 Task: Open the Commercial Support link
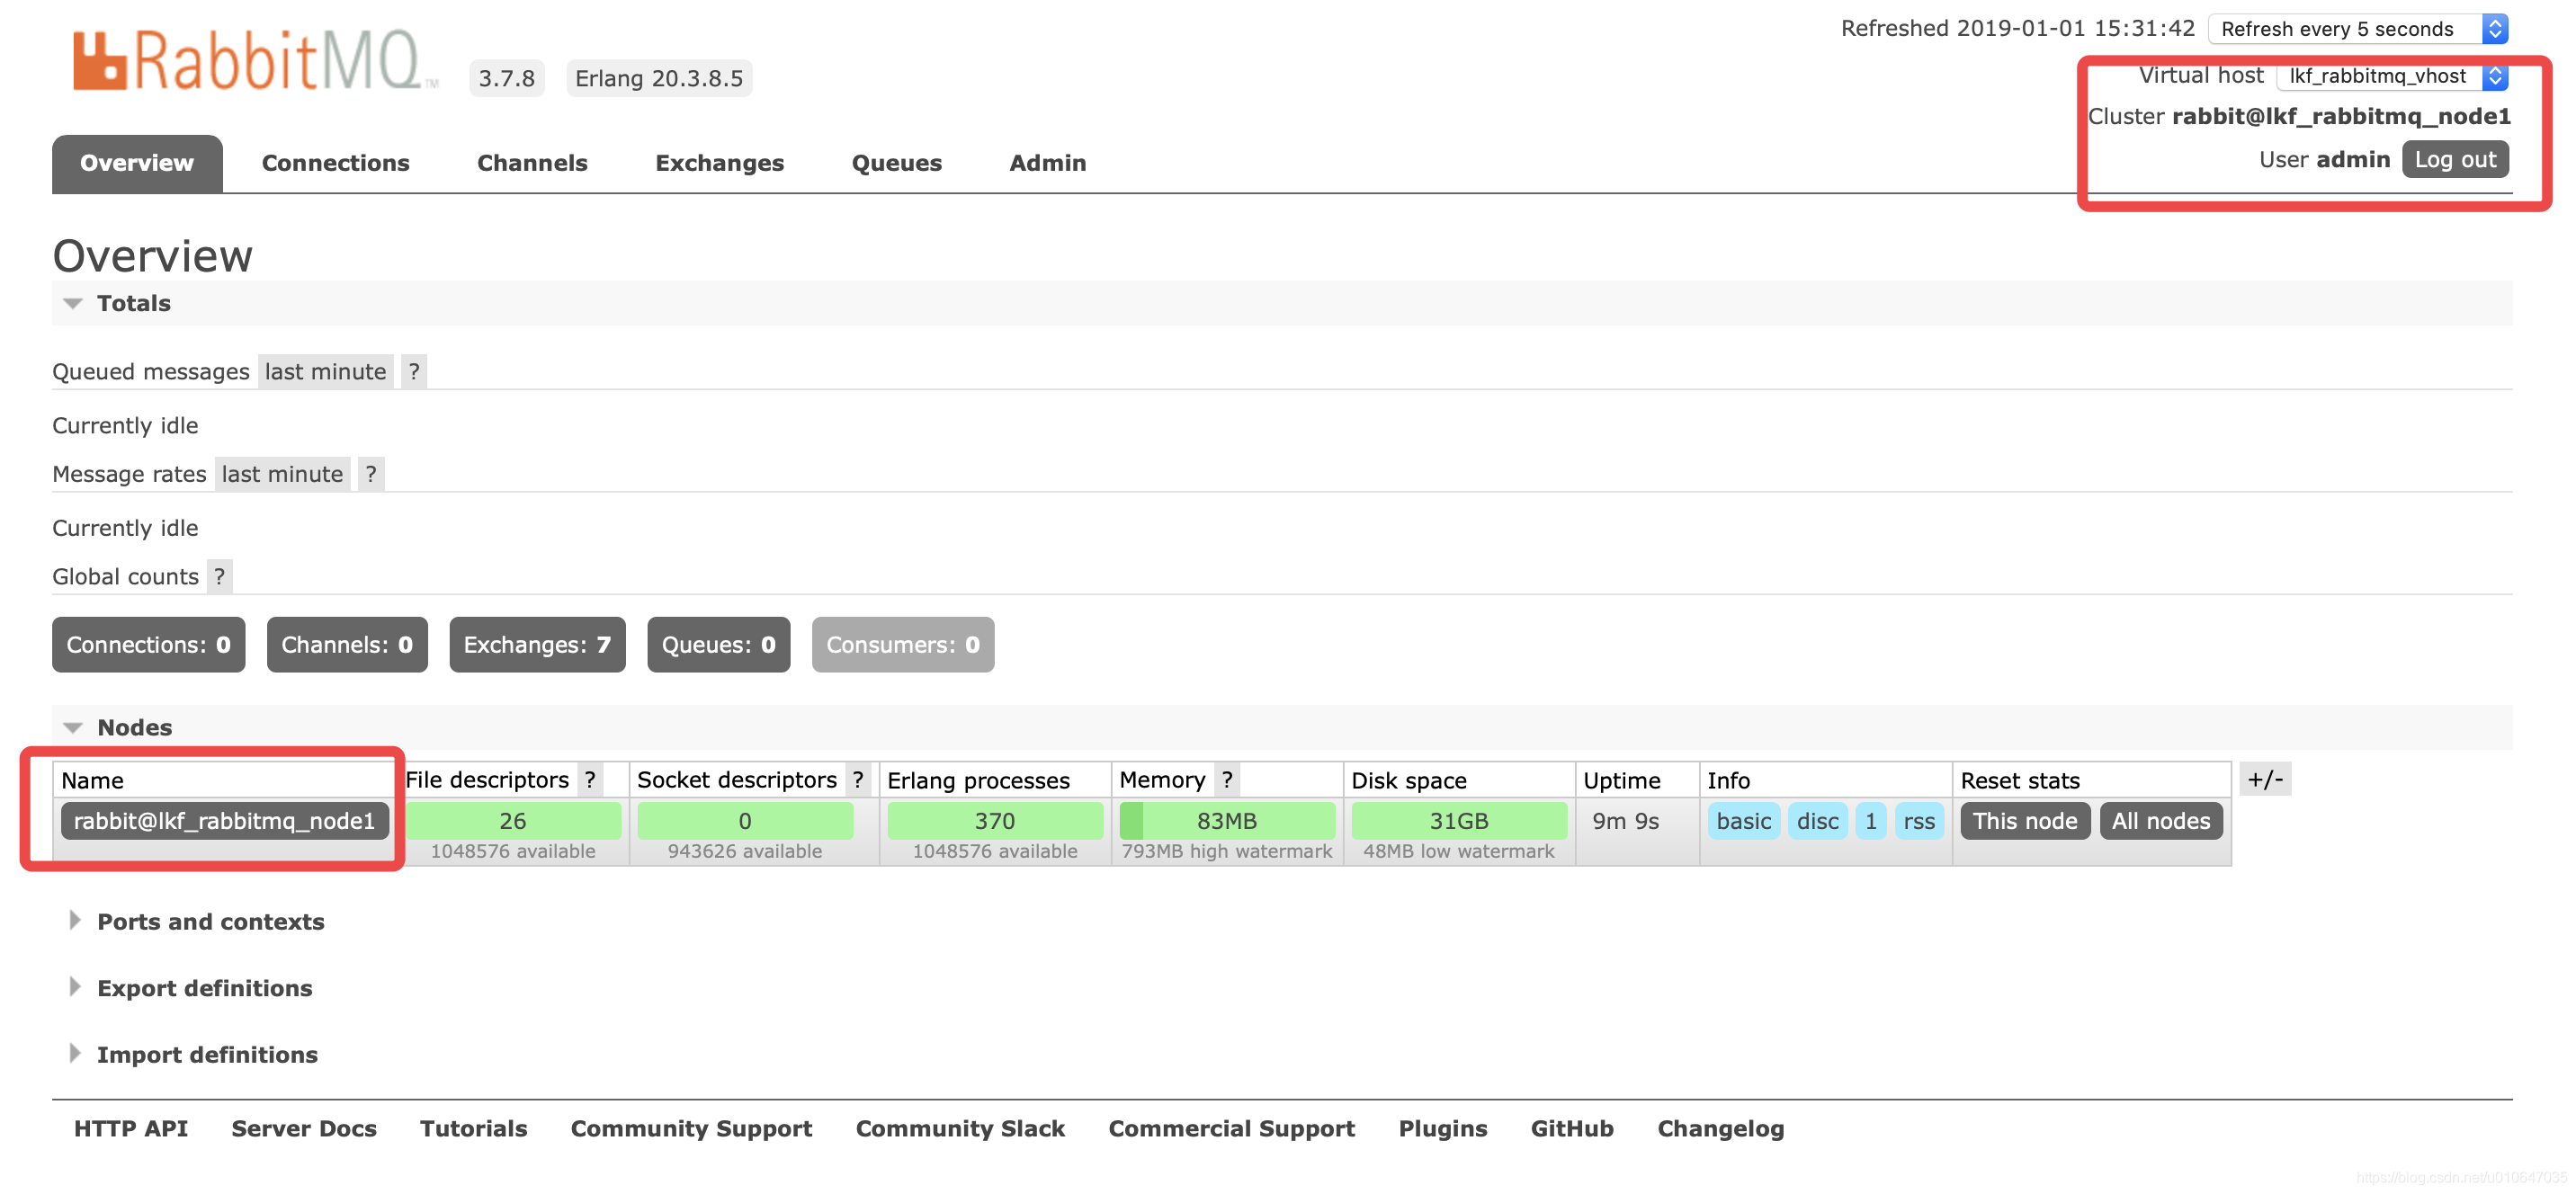1231,1128
